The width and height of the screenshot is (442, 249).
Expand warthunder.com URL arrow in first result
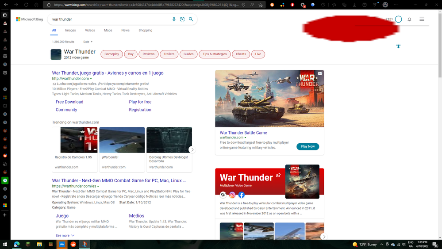[x=91, y=79]
